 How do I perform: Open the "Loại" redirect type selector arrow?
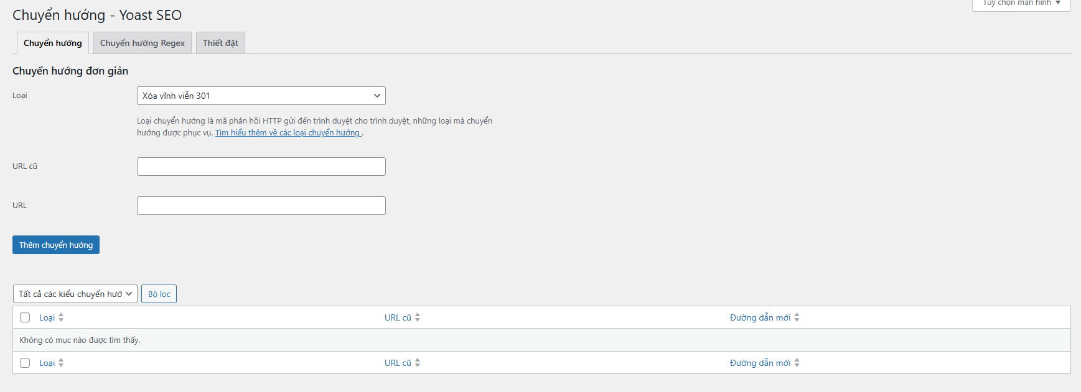tap(377, 95)
